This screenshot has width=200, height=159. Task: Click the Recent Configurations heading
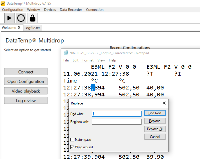(130, 47)
